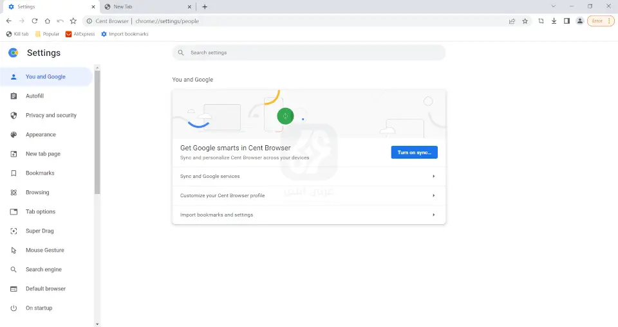Expand Import bookmarks and settings row
This screenshot has width=618, height=327.
[308, 215]
